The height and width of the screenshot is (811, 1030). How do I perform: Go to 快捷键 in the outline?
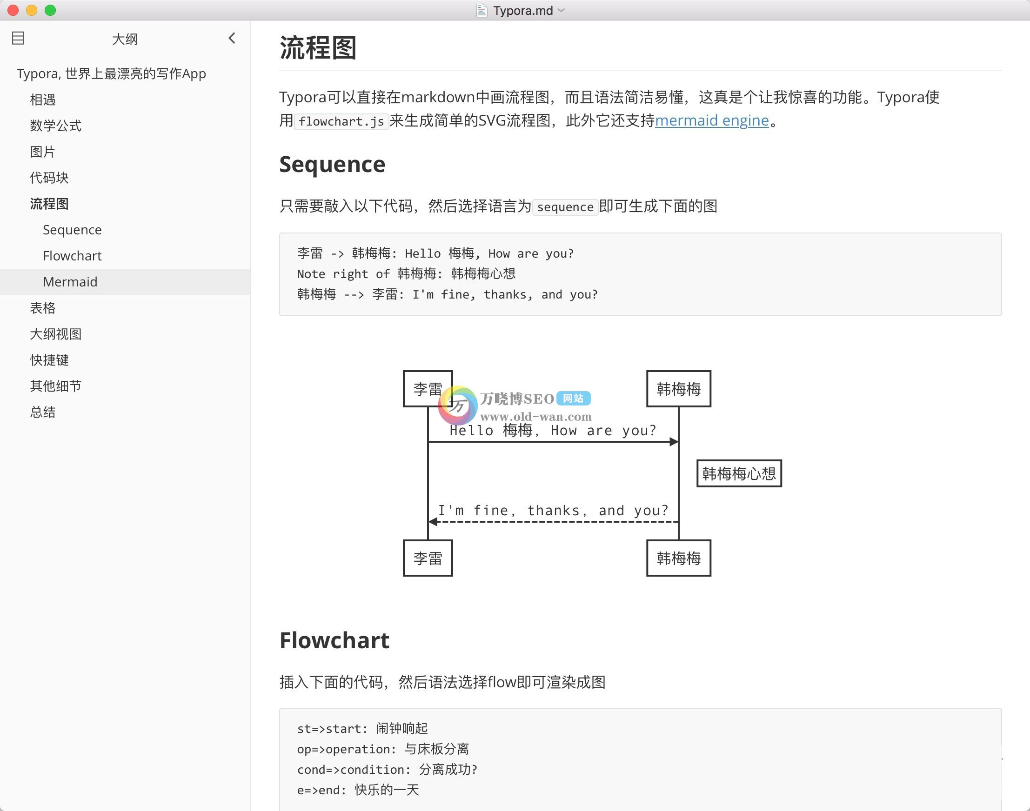pos(49,360)
